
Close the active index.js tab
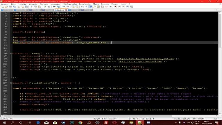(x=66, y=10)
